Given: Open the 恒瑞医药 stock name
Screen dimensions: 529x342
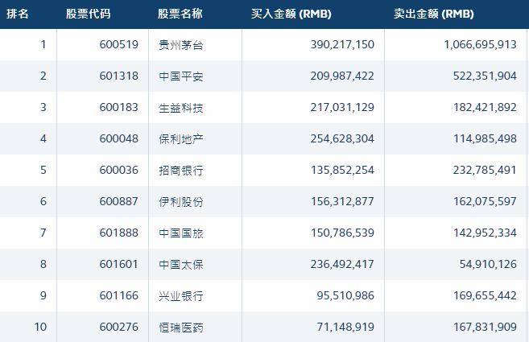Looking at the screenshot, I should pos(182,328).
